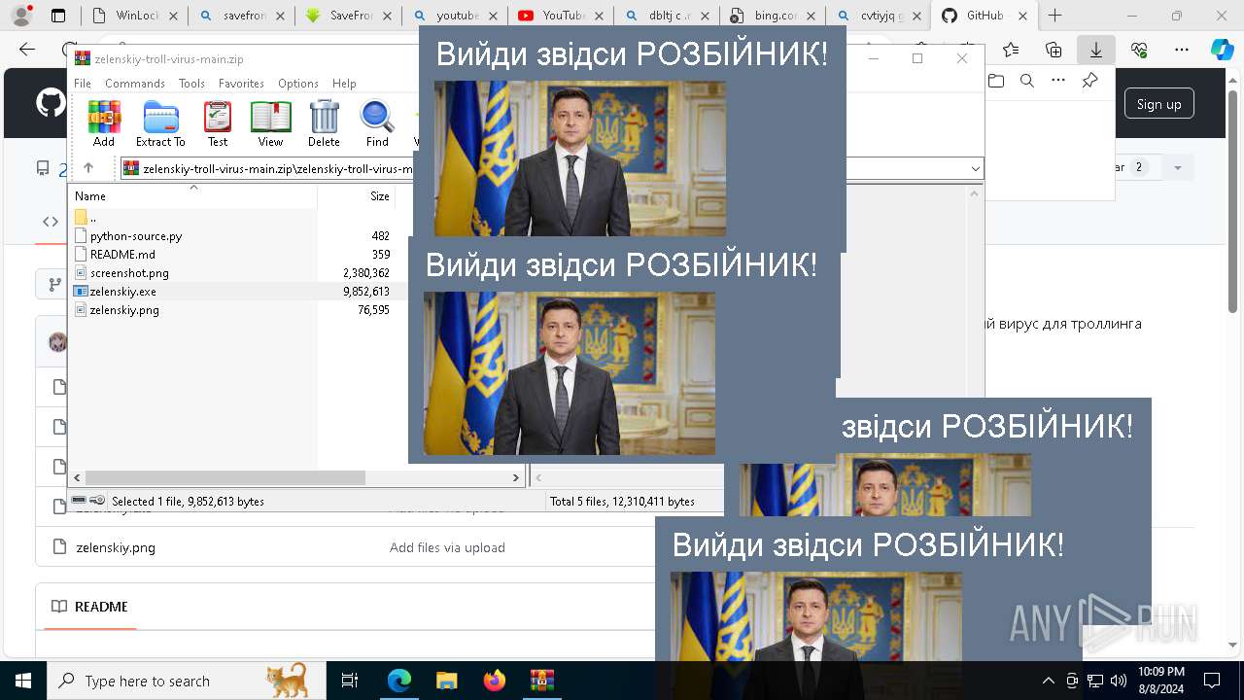Open the notification center icon
The width and height of the screenshot is (1244, 700).
[x=1212, y=681]
